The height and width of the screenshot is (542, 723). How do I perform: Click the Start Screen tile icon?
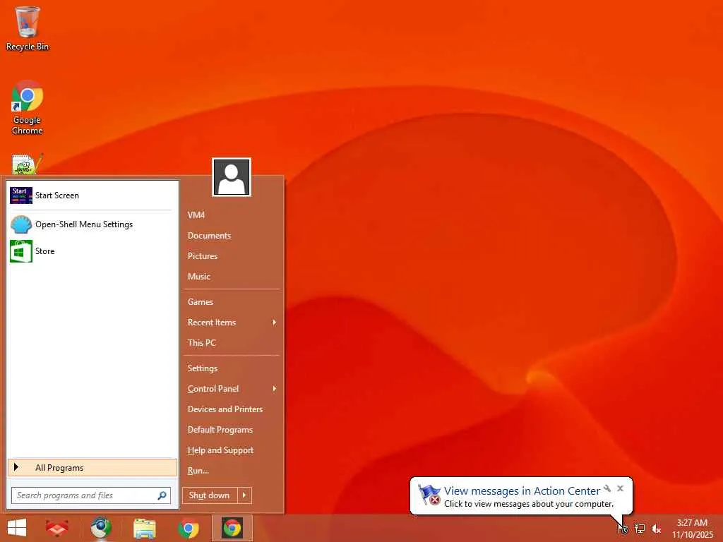click(21, 195)
